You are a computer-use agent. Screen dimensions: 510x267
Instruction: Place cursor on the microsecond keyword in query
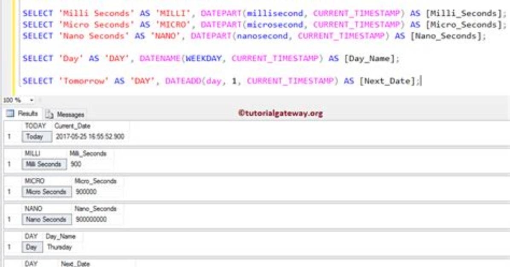[275, 25]
